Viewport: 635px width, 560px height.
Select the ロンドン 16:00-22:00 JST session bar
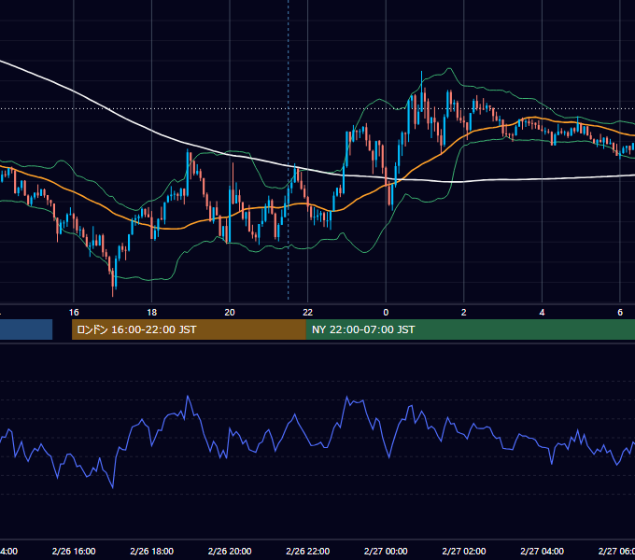(189, 329)
